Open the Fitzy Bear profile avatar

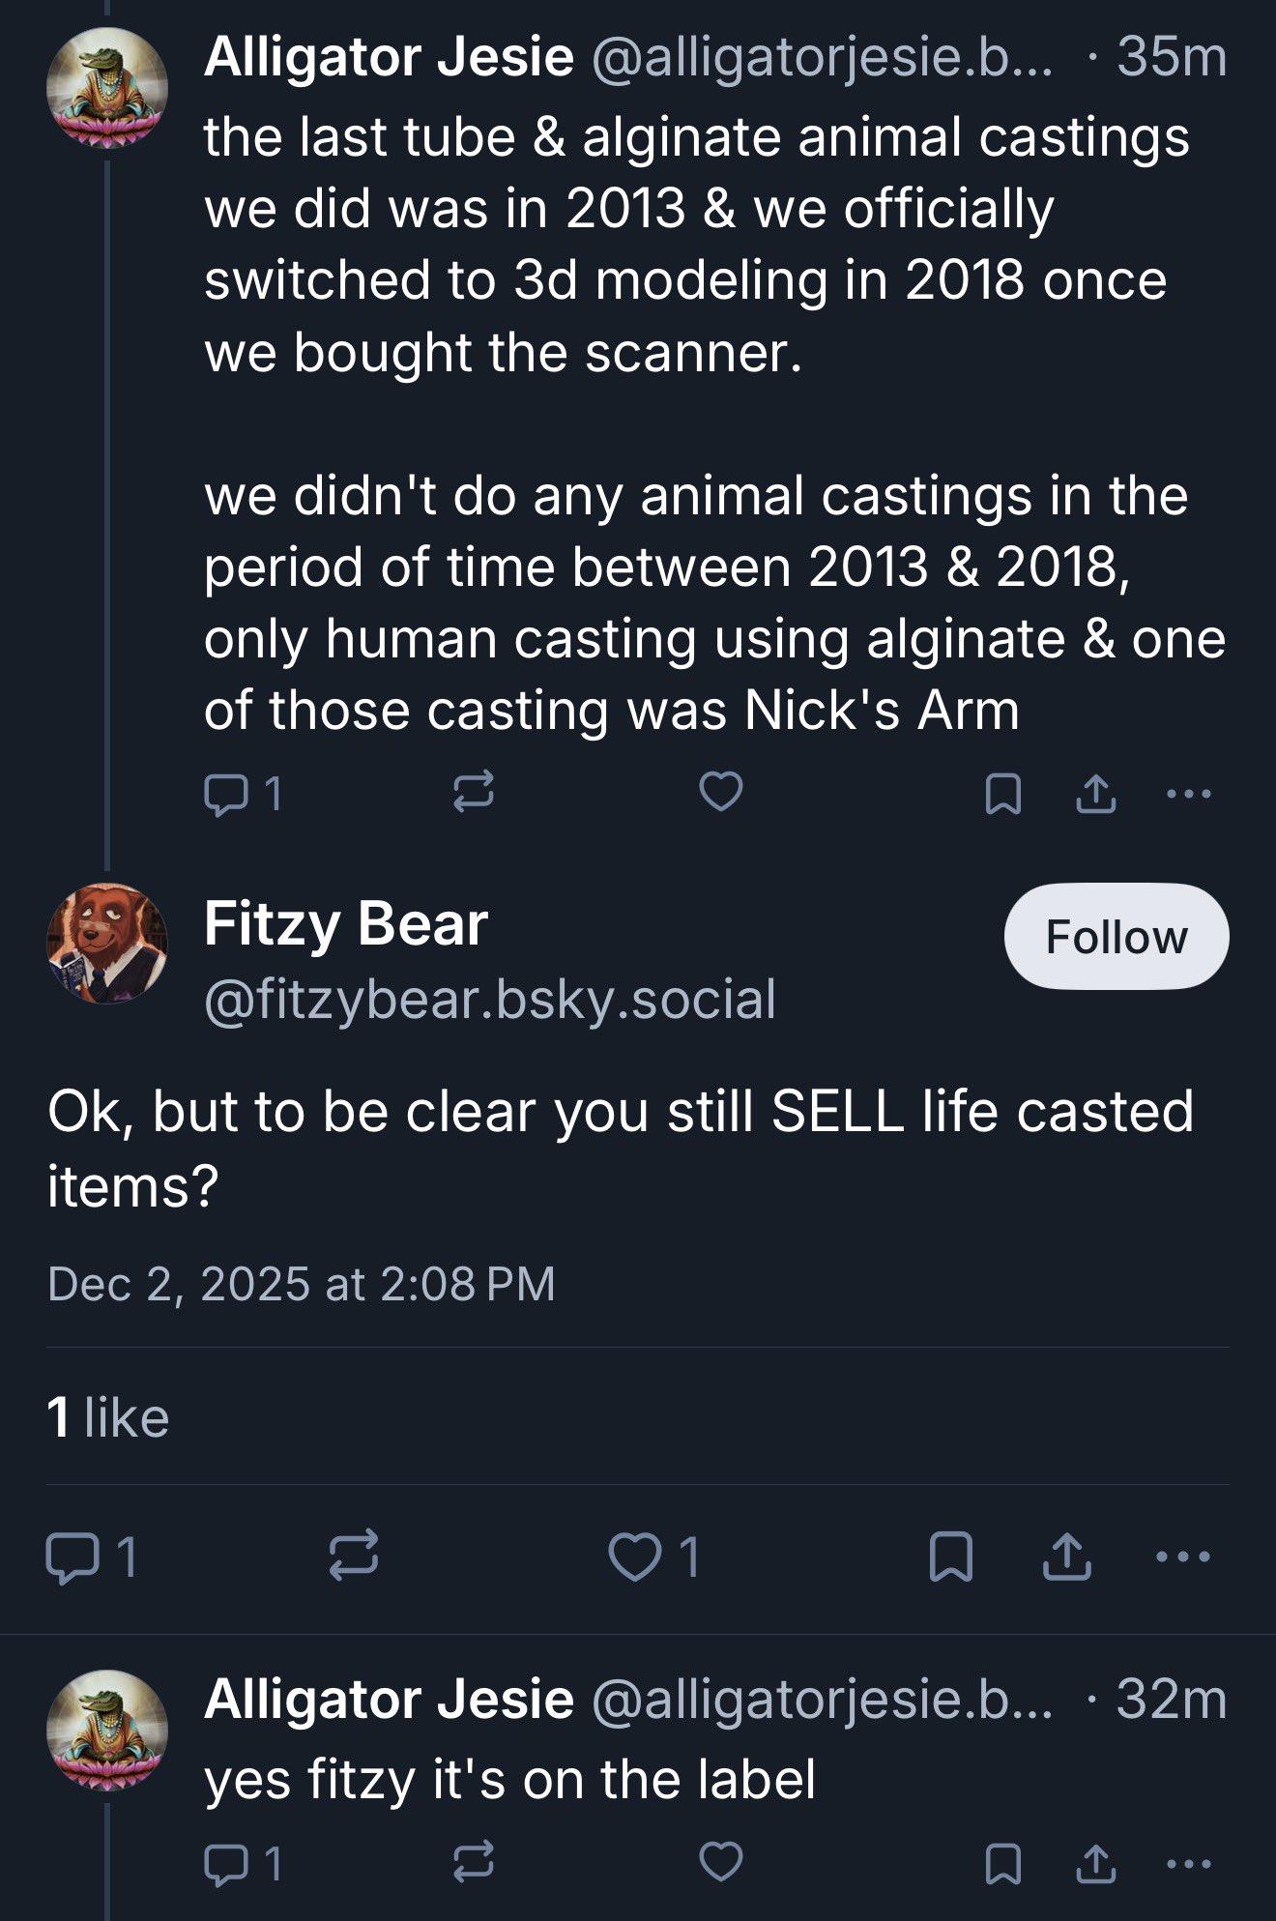coord(106,943)
